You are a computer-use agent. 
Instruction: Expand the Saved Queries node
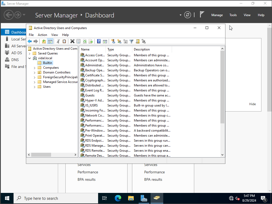click(x=29, y=54)
